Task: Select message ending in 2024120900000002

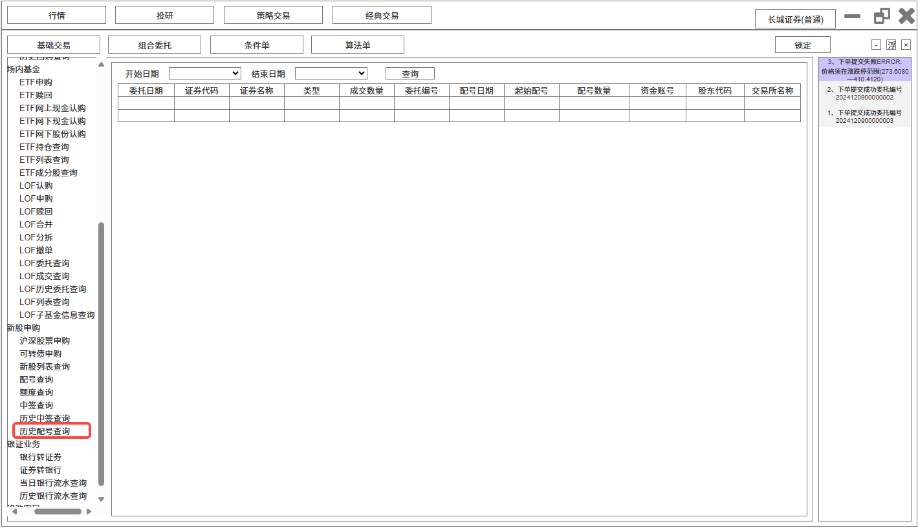Action: [x=864, y=94]
